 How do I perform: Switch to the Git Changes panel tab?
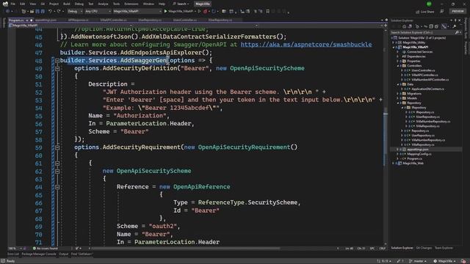point(424,248)
